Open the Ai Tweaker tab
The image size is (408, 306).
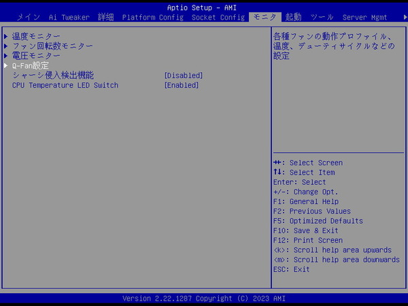point(68,16)
